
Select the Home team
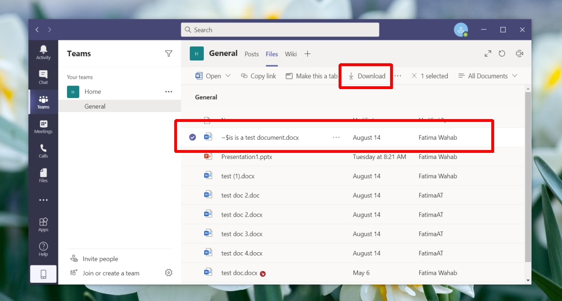tap(93, 92)
